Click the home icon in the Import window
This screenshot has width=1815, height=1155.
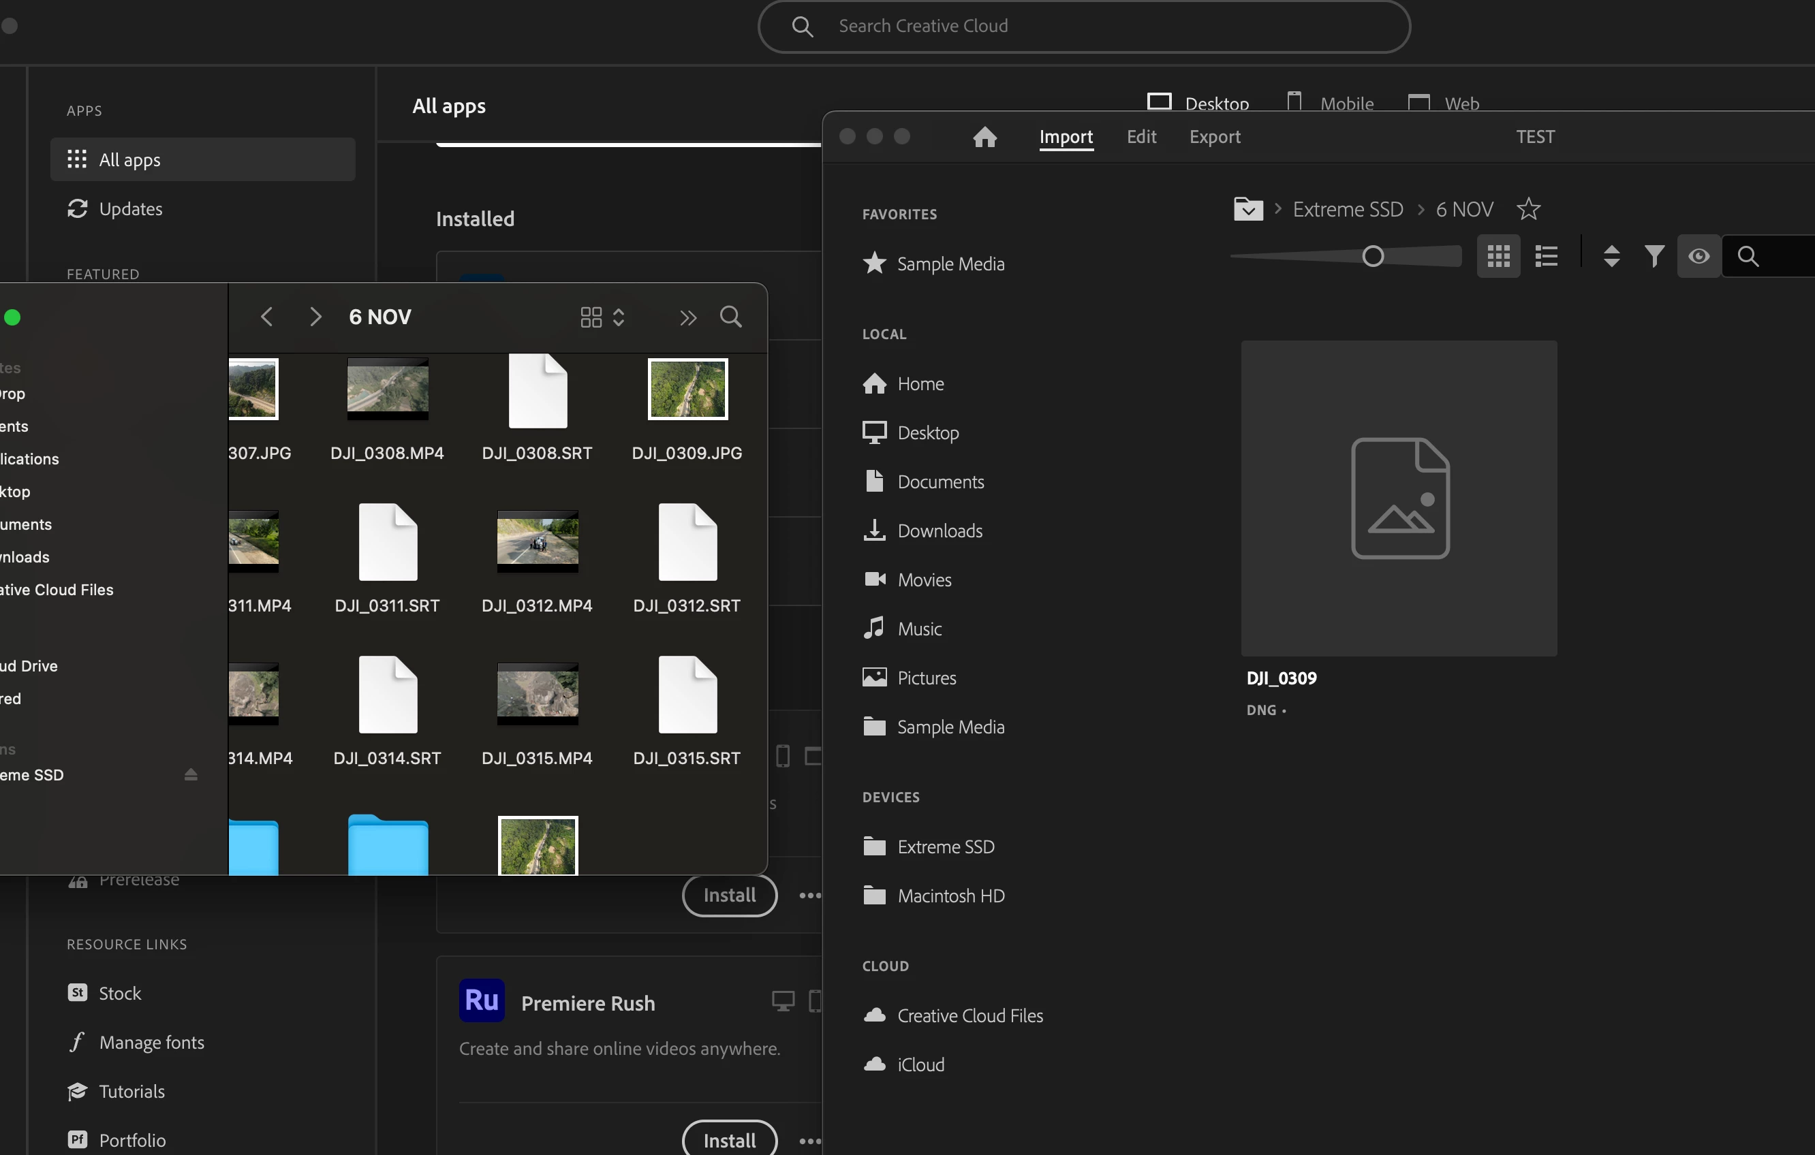984,137
